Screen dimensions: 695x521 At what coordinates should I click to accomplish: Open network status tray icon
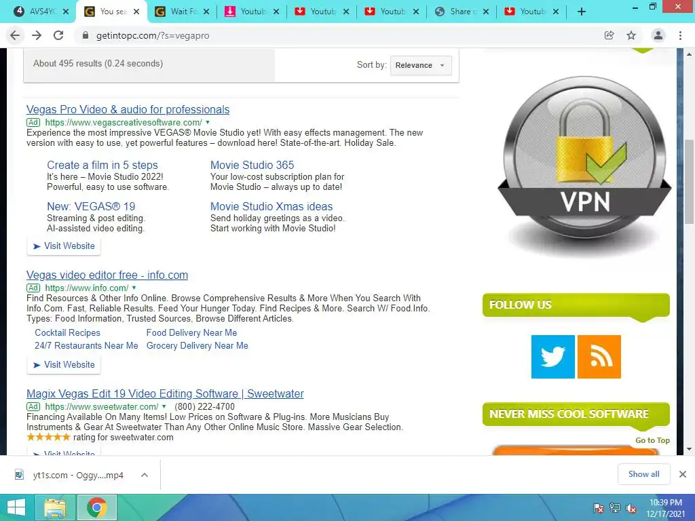(x=615, y=508)
